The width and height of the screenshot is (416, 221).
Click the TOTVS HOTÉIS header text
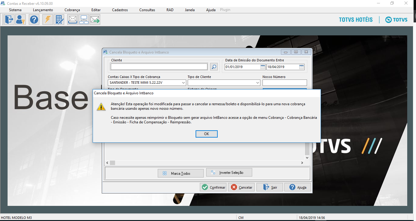[x=356, y=20]
